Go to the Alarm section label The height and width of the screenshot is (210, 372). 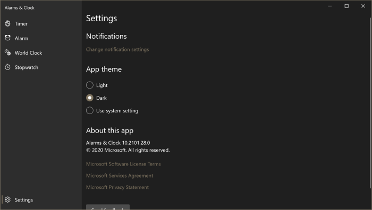click(x=21, y=38)
